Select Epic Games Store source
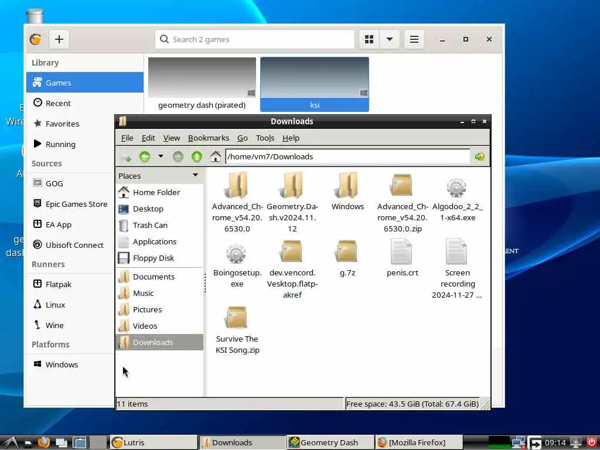Viewport: 600px width, 450px height. pos(71,204)
